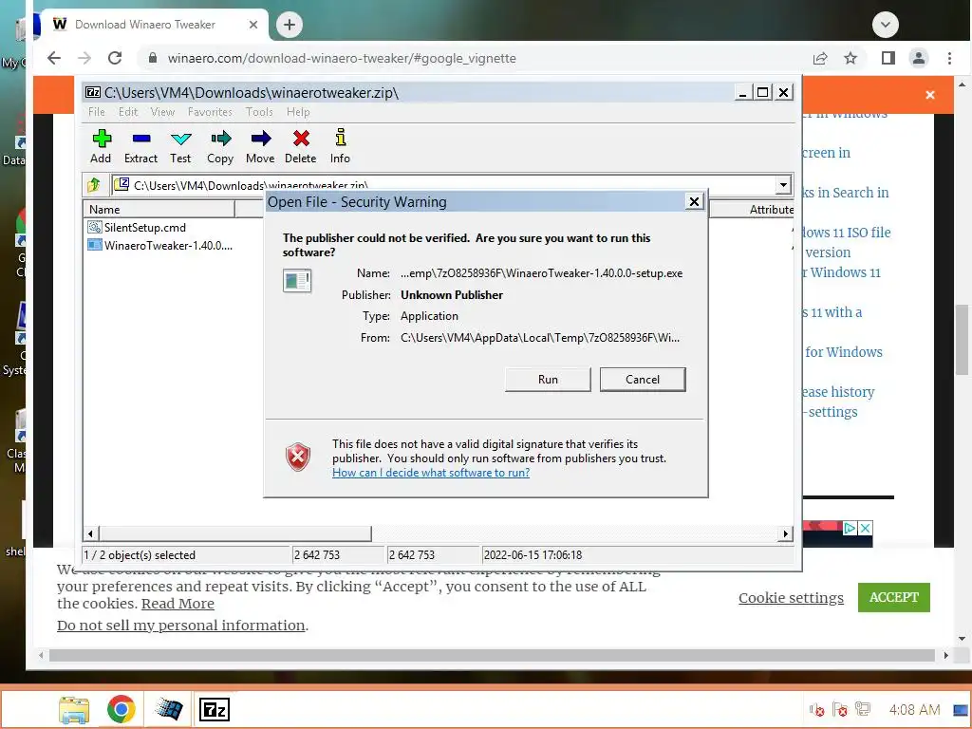Screen dimensions: 972x729
Task: Click the 7-Zip path address field
Action: [443, 185]
